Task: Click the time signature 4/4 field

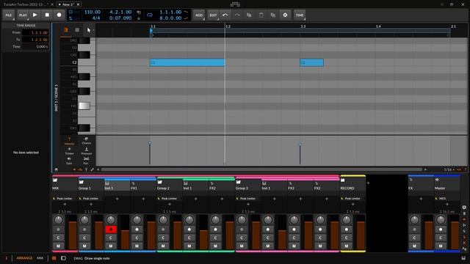Action: (x=96, y=18)
